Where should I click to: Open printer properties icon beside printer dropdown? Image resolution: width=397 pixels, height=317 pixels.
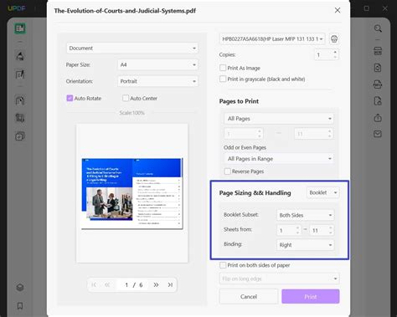[x=334, y=38]
